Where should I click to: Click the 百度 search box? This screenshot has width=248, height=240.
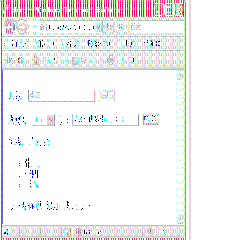click(x=156, y=27)
